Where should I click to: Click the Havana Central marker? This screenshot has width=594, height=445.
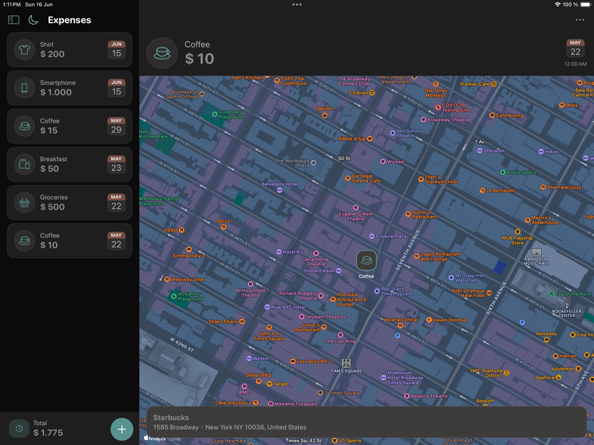[x=400, y=325]
